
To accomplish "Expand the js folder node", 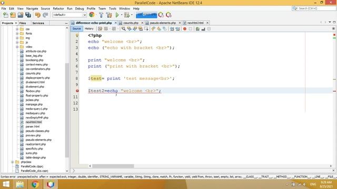I will coord(17,43).
